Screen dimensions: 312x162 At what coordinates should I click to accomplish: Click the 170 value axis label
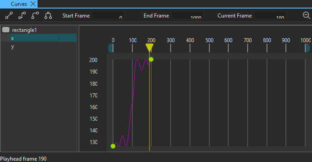point(94,96)
